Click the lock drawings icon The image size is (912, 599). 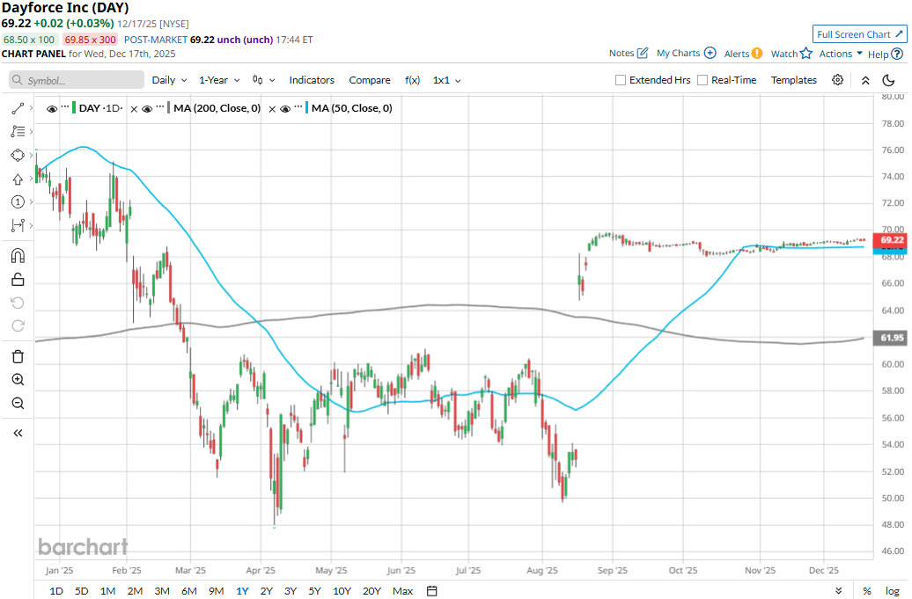point(18,280)
